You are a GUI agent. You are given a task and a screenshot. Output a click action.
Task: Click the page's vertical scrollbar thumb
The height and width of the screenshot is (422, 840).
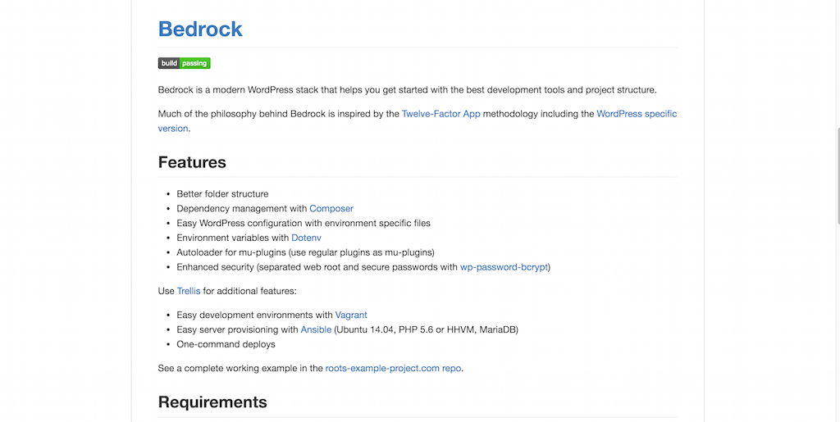click(838, 175)
